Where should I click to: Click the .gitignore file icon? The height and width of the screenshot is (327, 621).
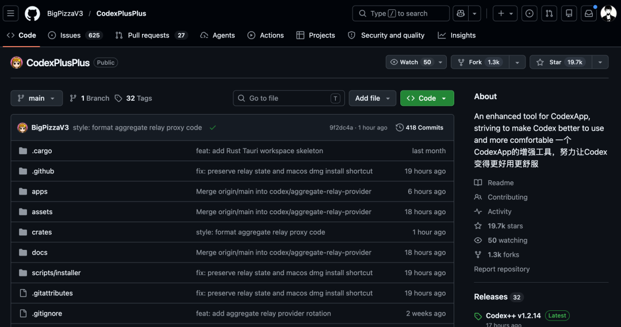pyautogui.click(x=23, y=314)
